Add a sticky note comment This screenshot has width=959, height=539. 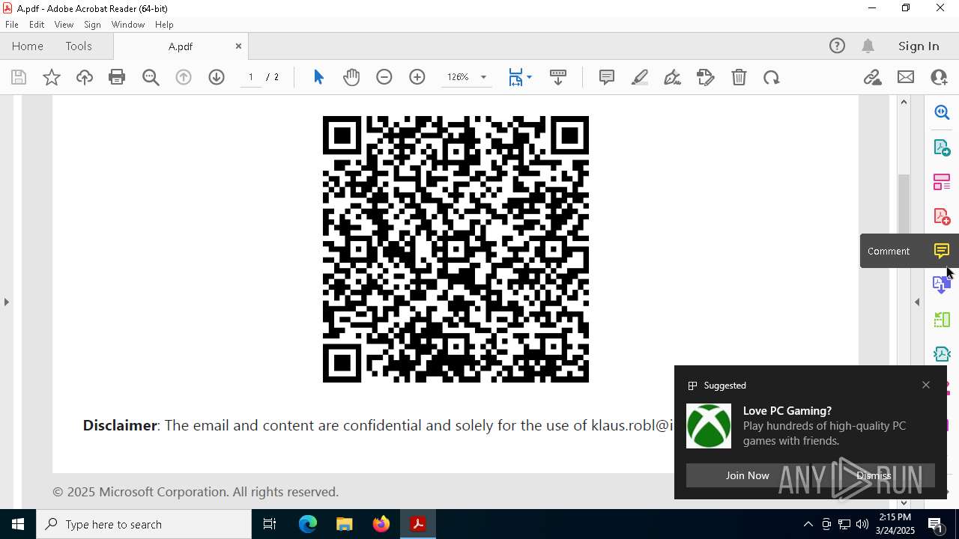607,77
